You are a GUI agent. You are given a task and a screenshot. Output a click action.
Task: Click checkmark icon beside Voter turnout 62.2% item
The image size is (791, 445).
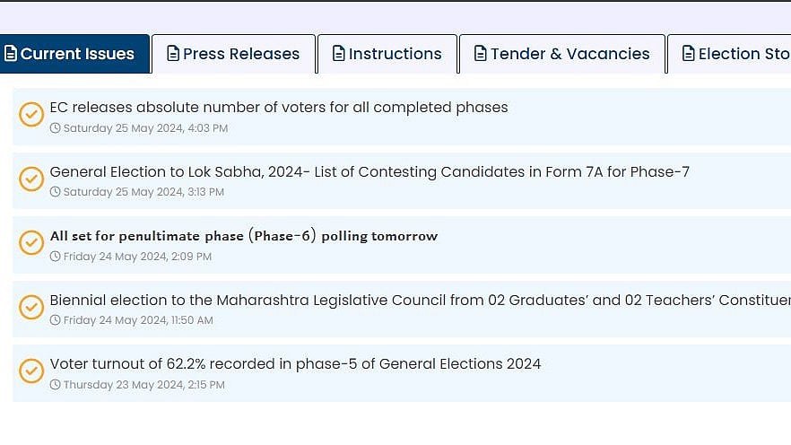31,371
